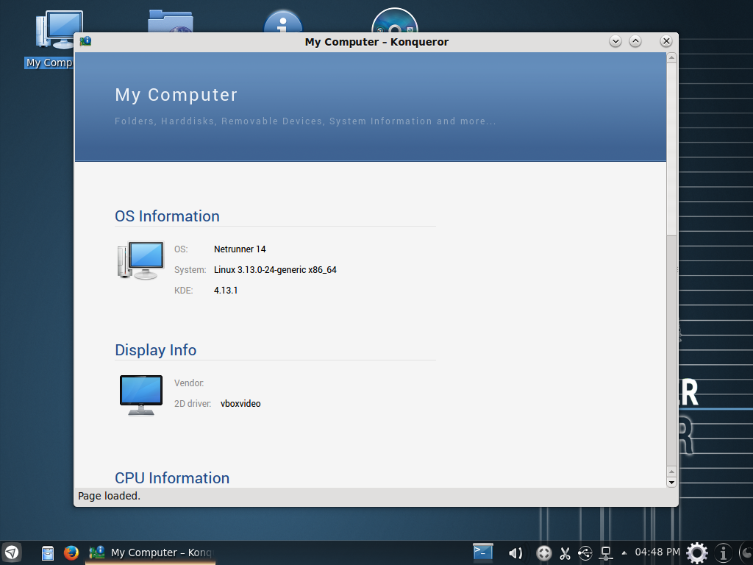Click the My Computer page title
753x565 pixels.
pos(176,95)
